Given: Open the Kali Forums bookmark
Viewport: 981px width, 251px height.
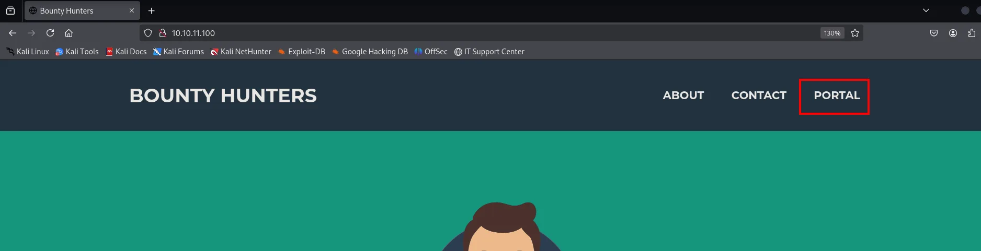Looking at the screenshot, I should (178, 52).
